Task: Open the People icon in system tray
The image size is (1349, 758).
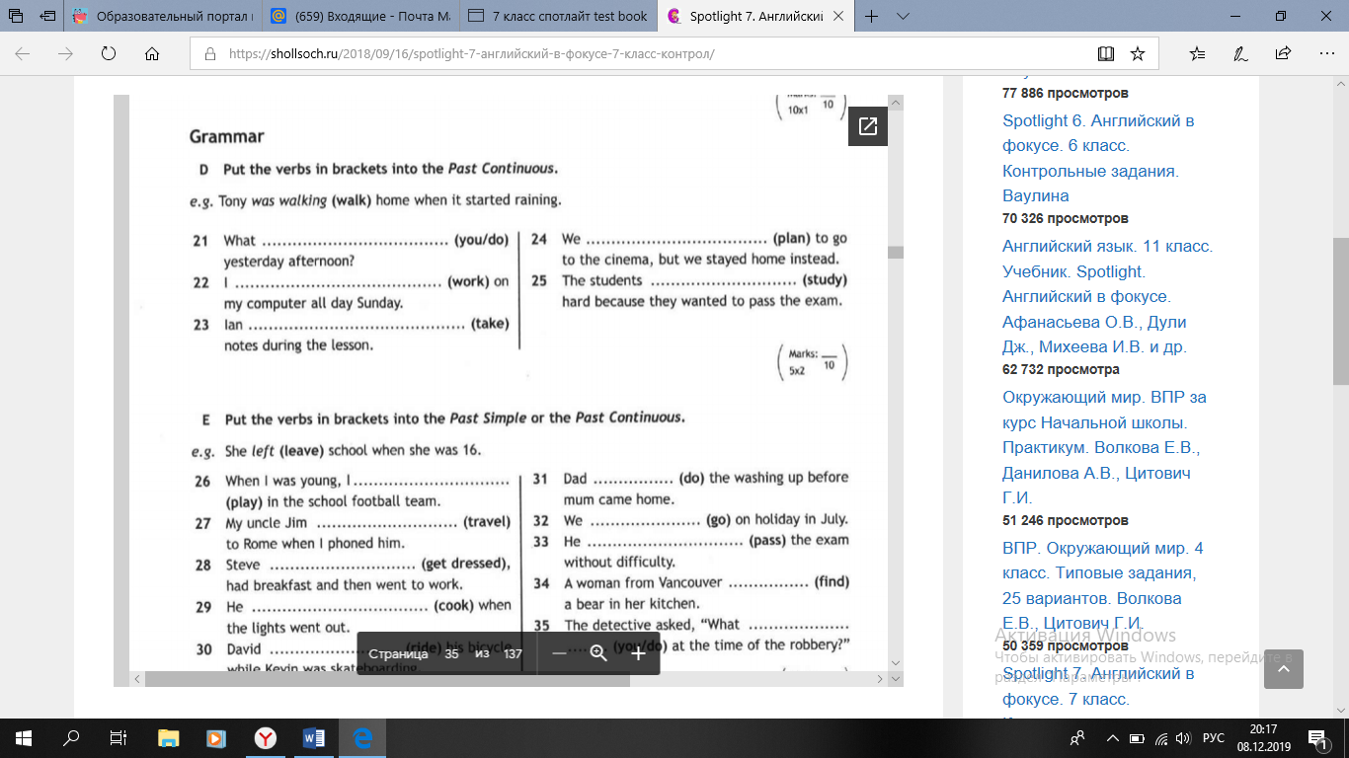Action: pyautogui.click(x=1077, y=737)
